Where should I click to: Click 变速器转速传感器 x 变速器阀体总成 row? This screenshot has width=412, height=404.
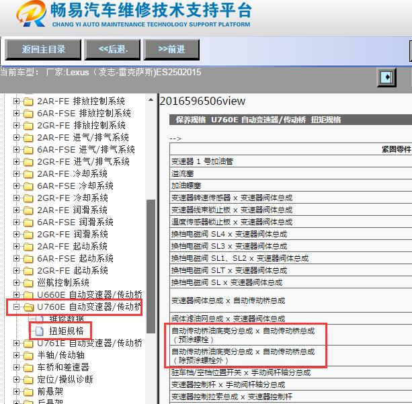(x=291, y=198)
